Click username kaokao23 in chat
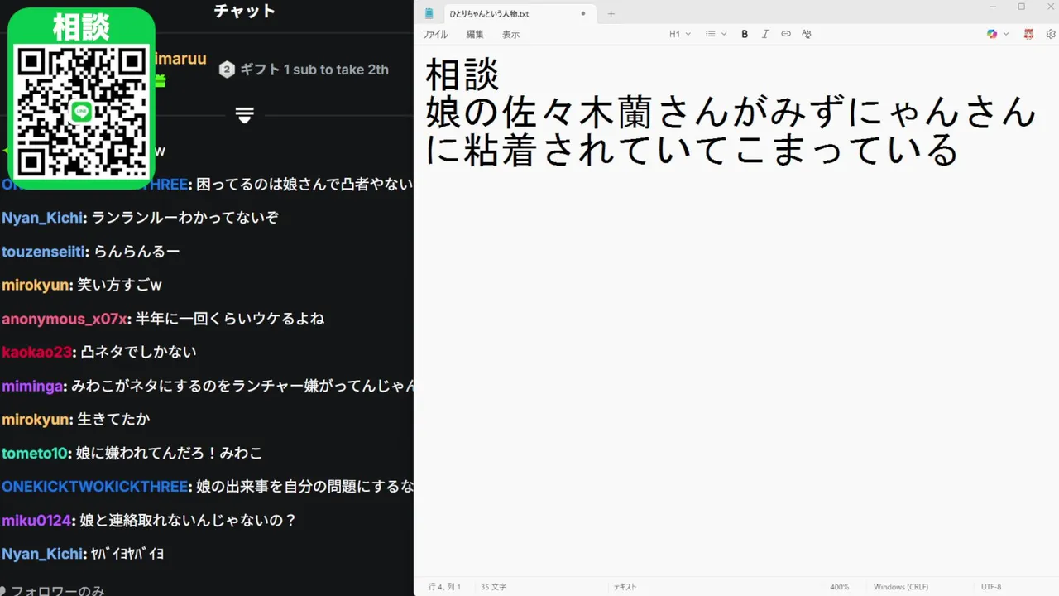Viewport: 1059px width, 596px height. point(37,352)
